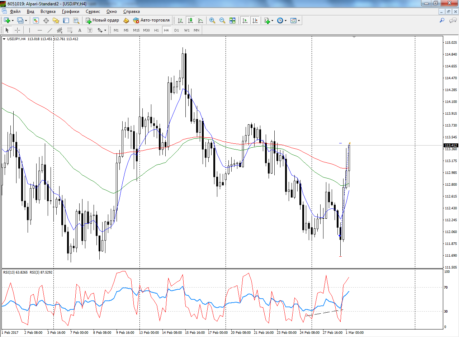
Task: Tile chart windows icon
Action: click(x=232, y=20)
